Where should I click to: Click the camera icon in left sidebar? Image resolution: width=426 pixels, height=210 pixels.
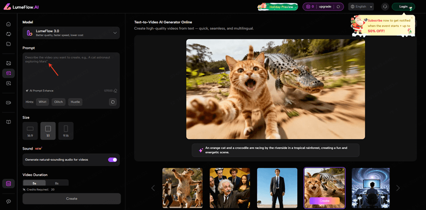pyautogui.click(x=9, y=102)
